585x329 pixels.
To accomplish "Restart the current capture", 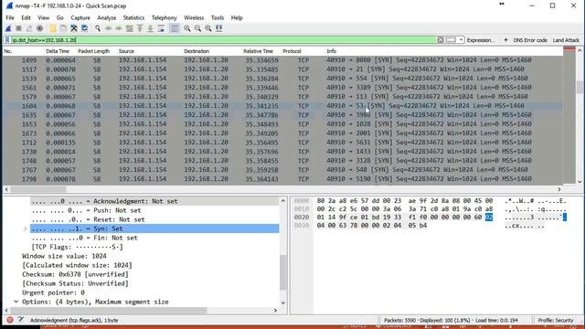I will tap(29, 28).
